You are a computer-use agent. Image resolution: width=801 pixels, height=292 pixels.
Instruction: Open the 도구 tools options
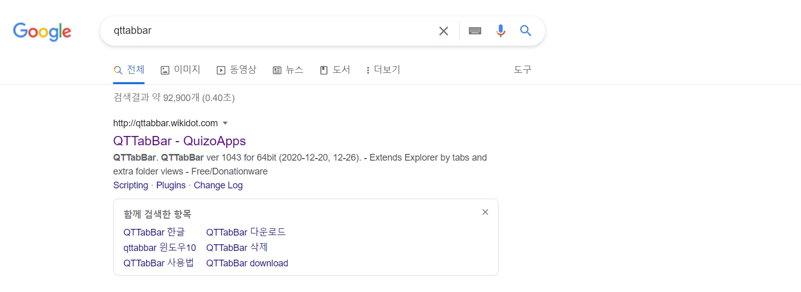522,70
